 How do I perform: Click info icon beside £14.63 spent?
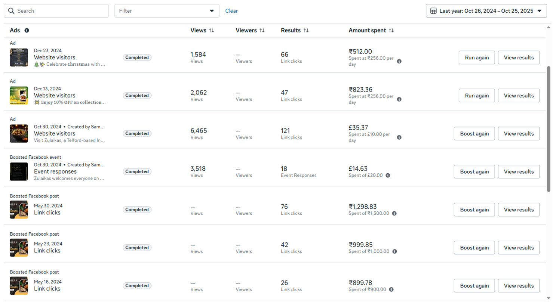pos(388,176)
